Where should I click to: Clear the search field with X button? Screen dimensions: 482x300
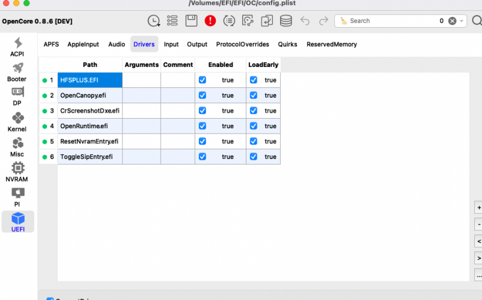point(452,20)
